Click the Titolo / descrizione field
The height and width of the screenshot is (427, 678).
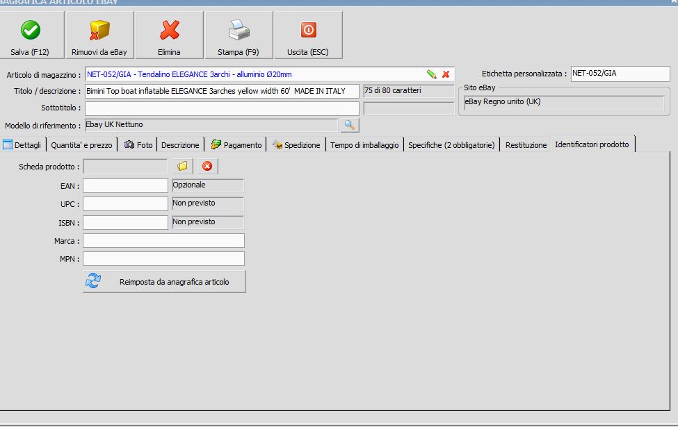pos(222,91)
